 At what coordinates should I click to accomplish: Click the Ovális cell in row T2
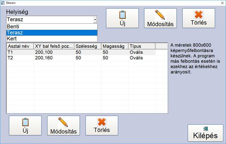pos(136,58)
